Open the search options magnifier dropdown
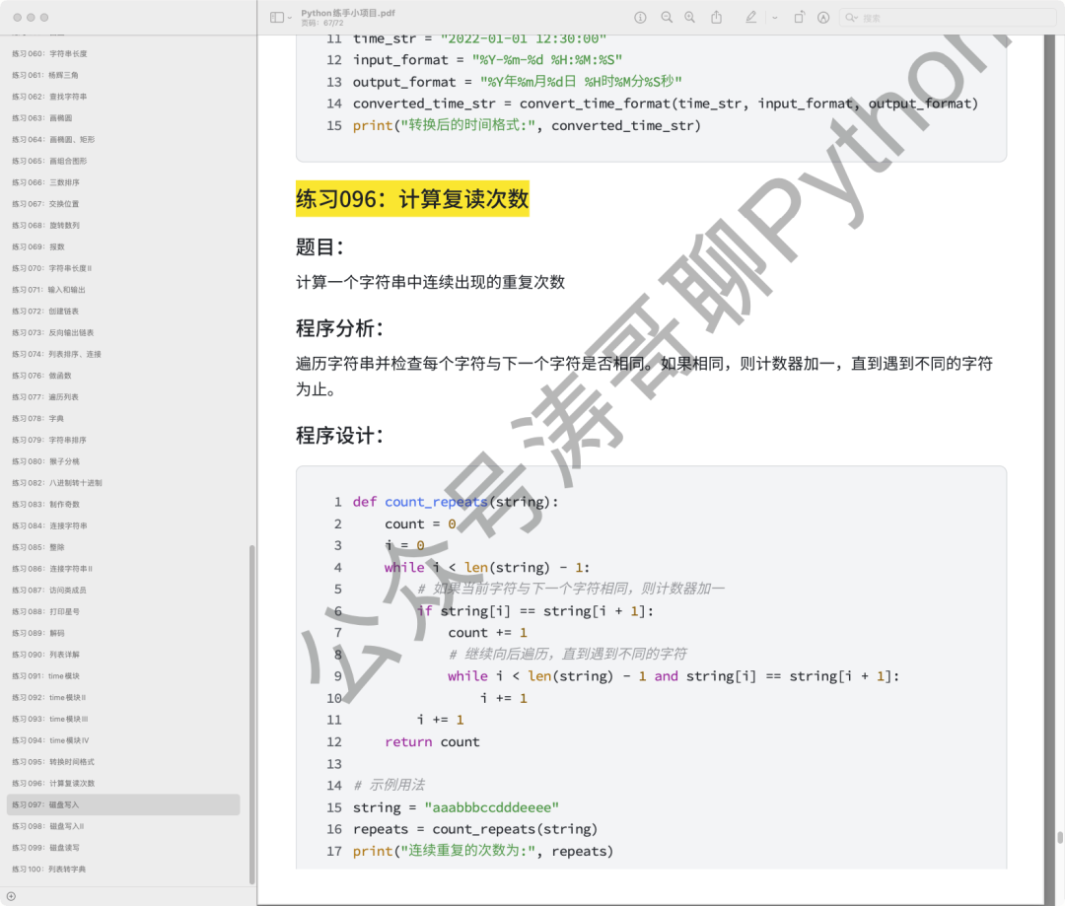This screenshot has height=906, width=1065. 851,18
